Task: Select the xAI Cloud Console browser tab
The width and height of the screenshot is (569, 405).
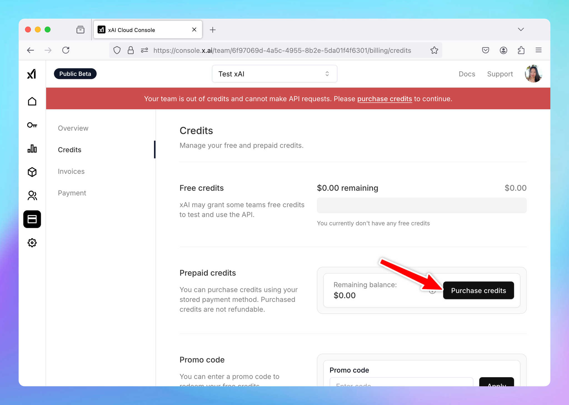Action: coord(148,30)
